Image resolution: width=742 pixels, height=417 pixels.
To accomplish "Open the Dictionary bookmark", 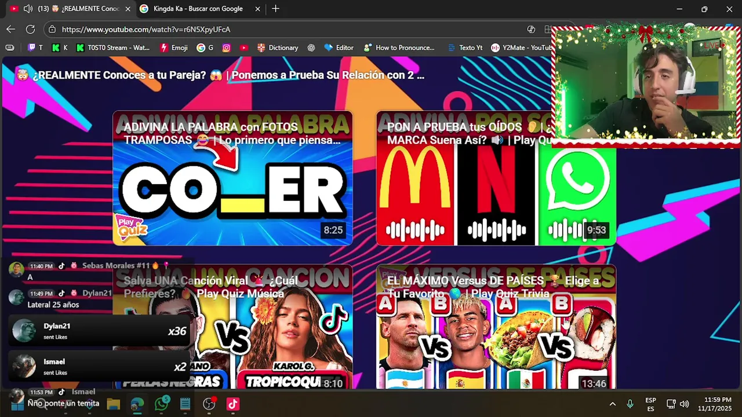I will (278, 47).
